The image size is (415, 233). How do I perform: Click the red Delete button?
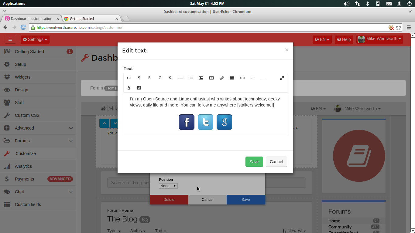coord(169,199)
